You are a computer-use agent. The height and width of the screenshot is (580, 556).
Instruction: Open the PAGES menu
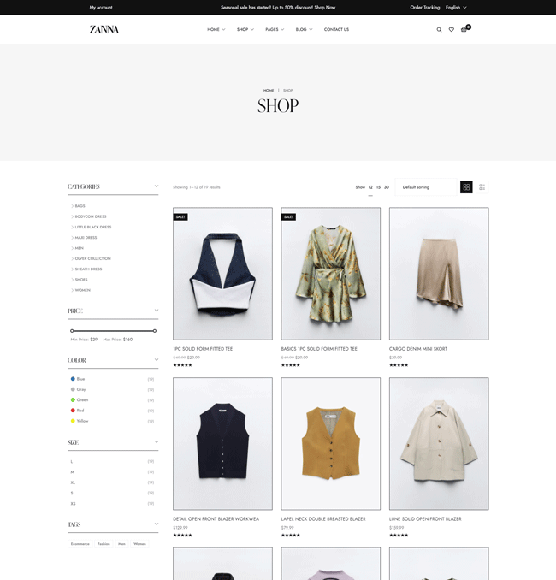pos(275,30)
